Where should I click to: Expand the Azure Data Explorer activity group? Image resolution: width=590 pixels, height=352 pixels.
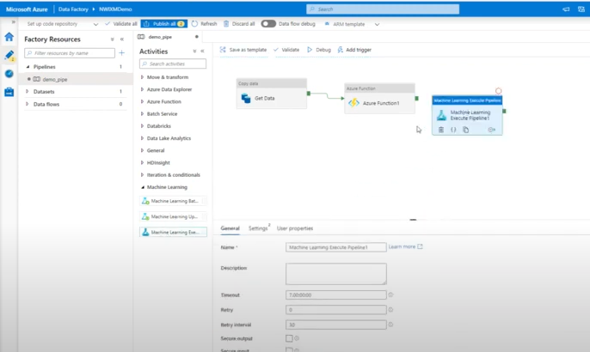pyautogui.click(x=142, y=89)
